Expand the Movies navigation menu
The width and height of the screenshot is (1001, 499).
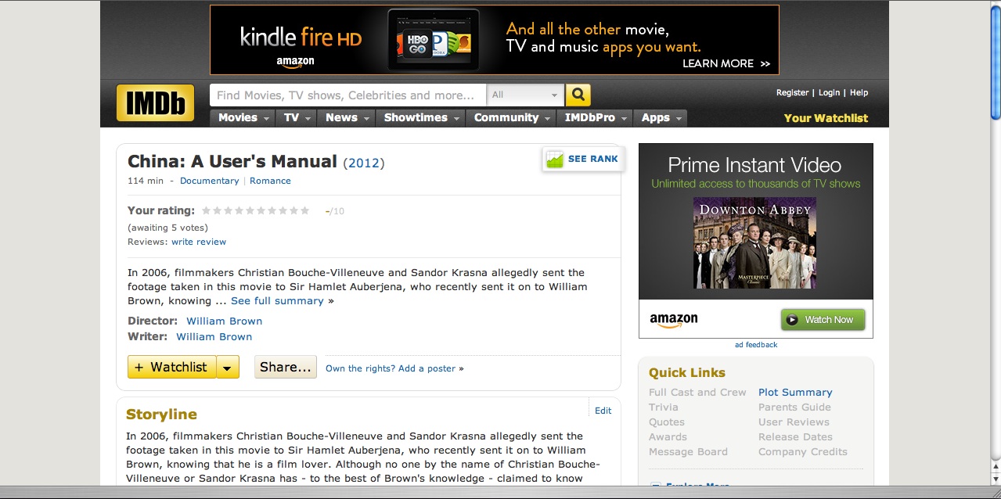point(242,117)
